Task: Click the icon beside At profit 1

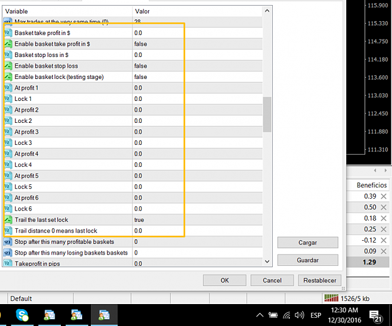Action: click(x=8, y=88)
